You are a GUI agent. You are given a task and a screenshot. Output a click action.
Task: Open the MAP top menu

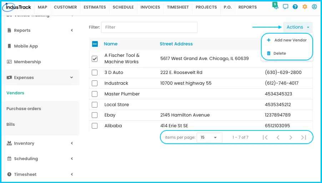pos(42,7)
